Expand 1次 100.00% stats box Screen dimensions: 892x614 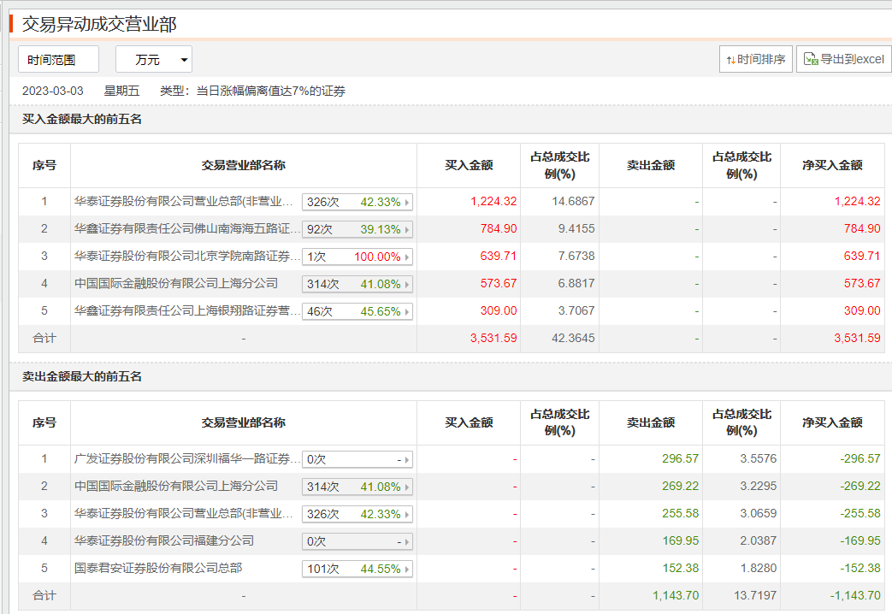point(357,257)
